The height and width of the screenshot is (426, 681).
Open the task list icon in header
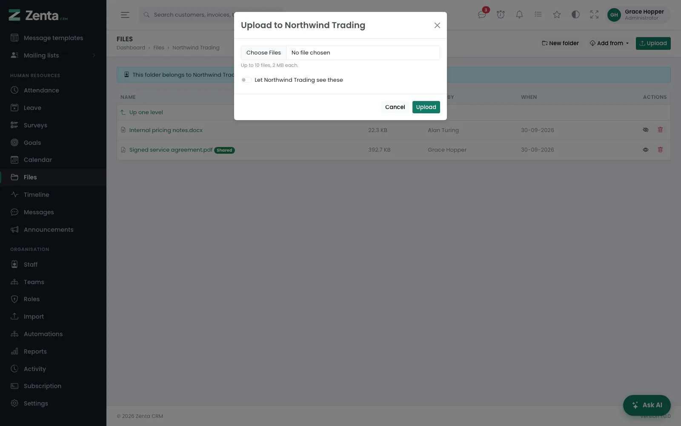click(538, 14)
